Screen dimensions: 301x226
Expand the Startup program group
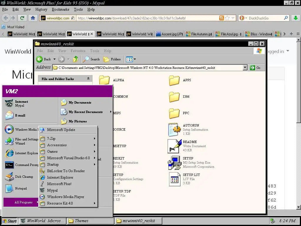click(x=68, y=164)
